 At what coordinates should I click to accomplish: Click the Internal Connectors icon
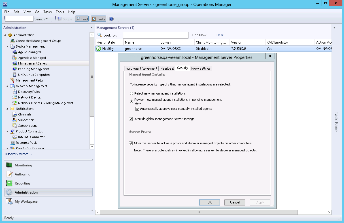coord(15,137)
